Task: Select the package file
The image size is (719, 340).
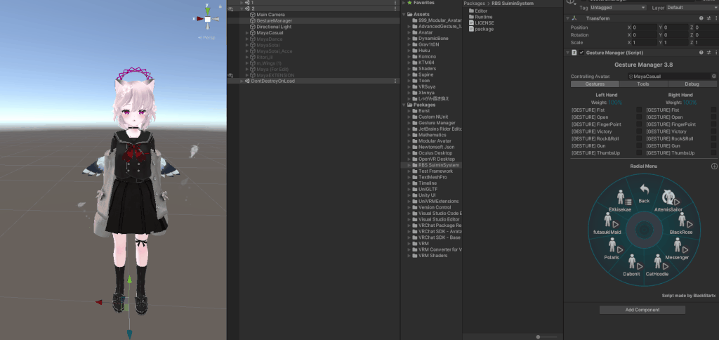Action: pyautogui.click(x=481, y=29)
